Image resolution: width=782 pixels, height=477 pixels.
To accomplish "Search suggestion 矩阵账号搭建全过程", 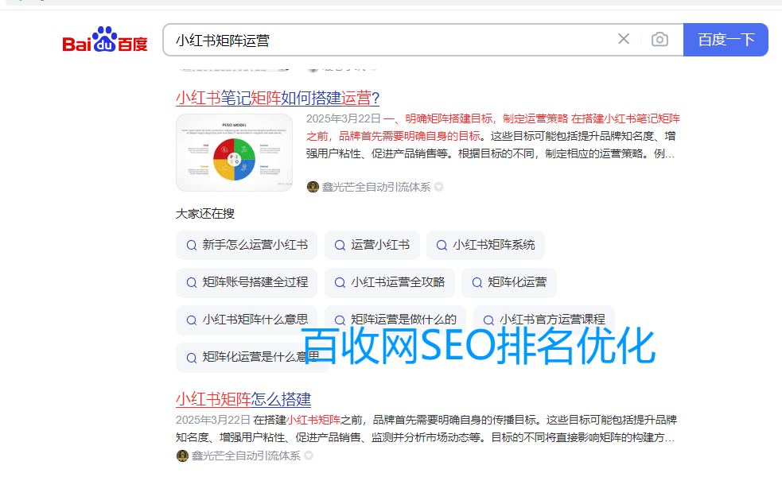I will tap(247, 282).
